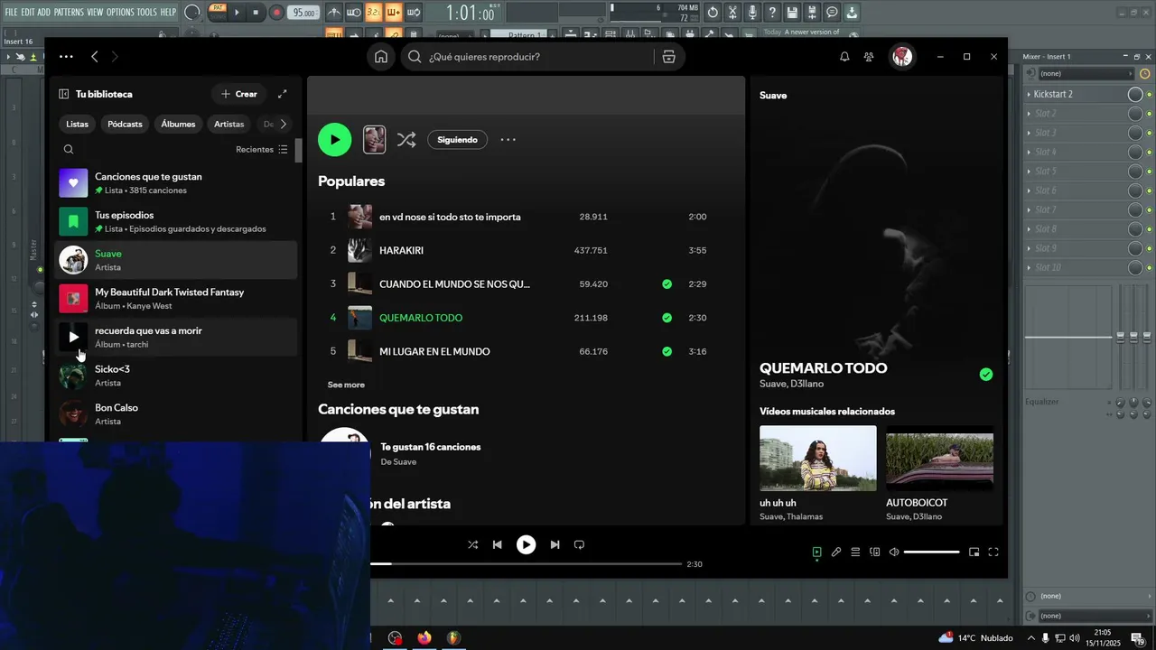Open Canciones que te gustan playlist
The image size is (1156, 650).
(x=176, y=183)
